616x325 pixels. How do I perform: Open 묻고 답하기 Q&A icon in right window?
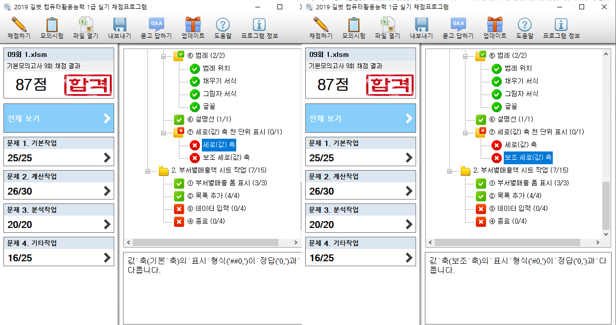pyautogui.click(x=458, y=27)
